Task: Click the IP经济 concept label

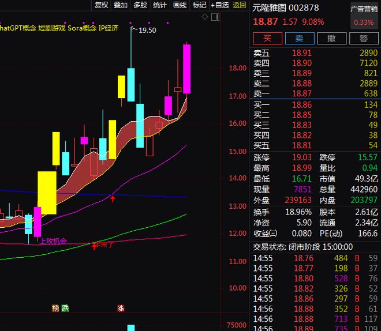Action: click(x=109, y=28)
